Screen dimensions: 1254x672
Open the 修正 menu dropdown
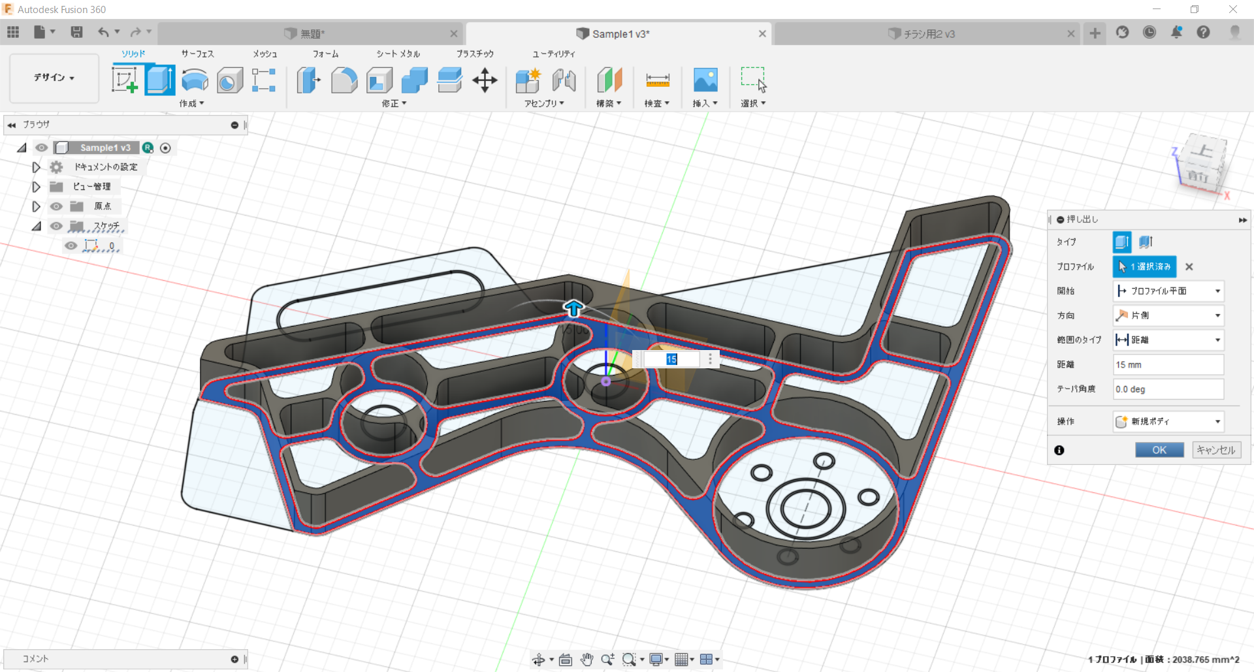394,103
